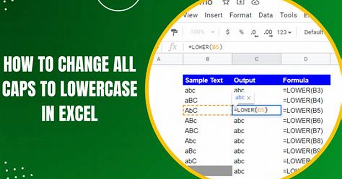Increase decimal places icon
Image resolution: width=342 pixels, height=179 pixels.
268,33
